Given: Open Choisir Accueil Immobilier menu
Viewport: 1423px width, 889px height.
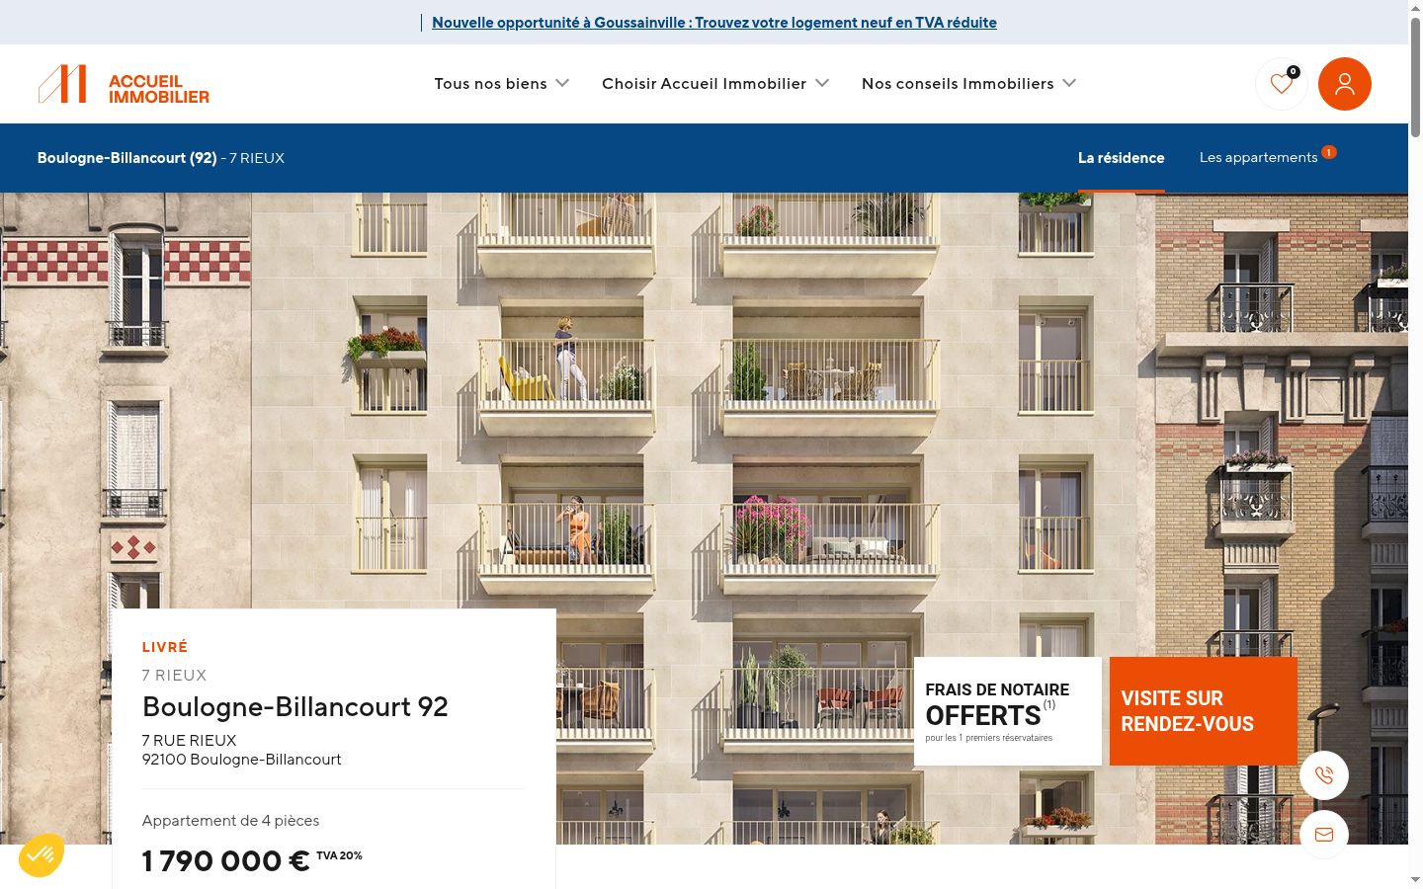Looking at the screenshot, I should click(x=704, y=84).
